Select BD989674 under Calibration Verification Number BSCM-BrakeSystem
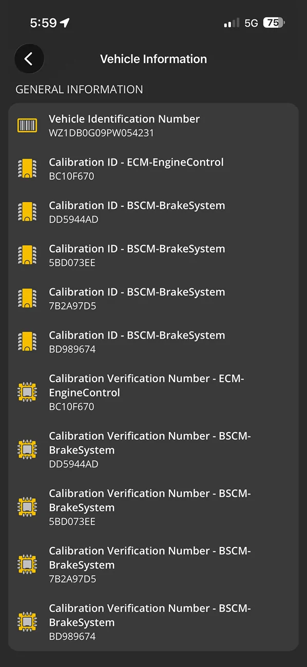The height and width of the screenshot is (667, 307). tap(72, 636)
